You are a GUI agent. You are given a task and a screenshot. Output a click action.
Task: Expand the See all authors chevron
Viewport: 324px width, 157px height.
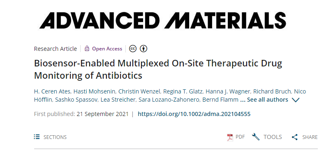[x=296, y=100]
